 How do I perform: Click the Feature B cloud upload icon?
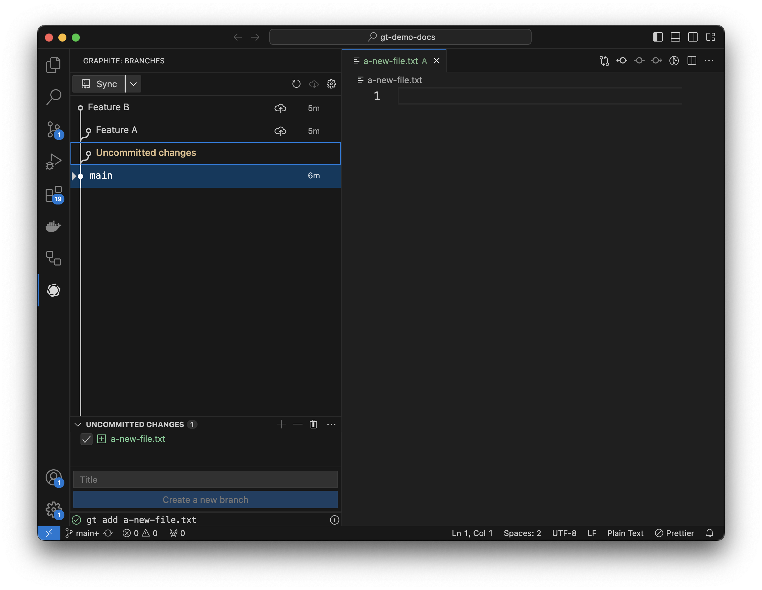[280, 108]
